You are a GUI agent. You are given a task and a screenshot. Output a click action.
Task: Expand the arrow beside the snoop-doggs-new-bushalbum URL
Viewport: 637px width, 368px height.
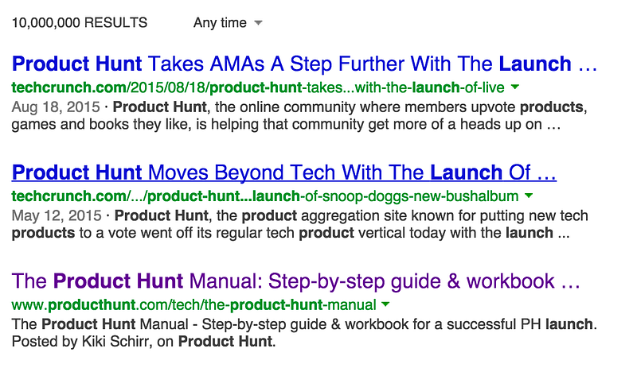pos(529,196)
